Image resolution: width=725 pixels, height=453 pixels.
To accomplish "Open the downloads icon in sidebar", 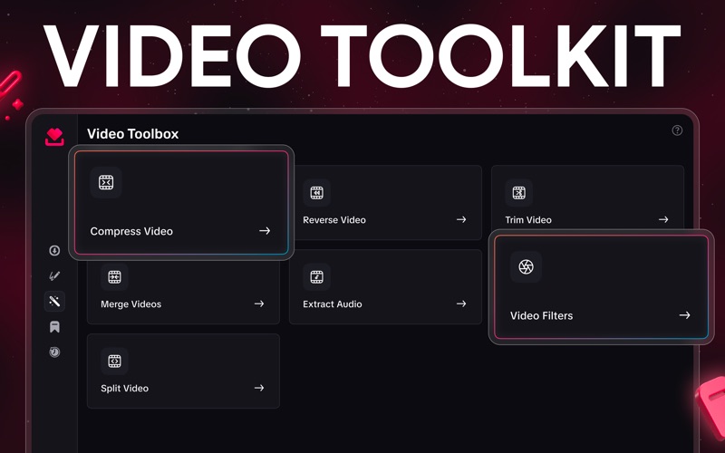I will click(x=54, y=251).
